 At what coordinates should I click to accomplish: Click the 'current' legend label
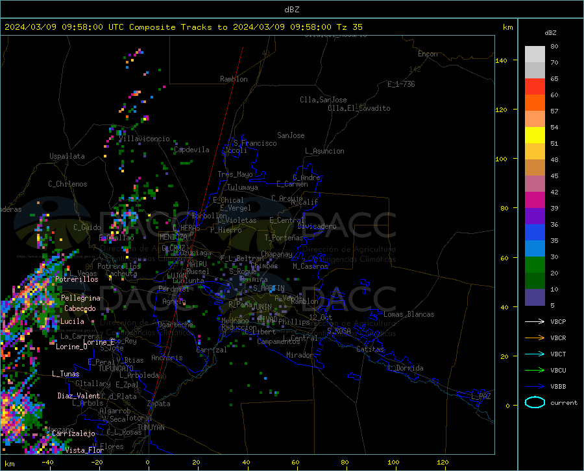point(563,402)
